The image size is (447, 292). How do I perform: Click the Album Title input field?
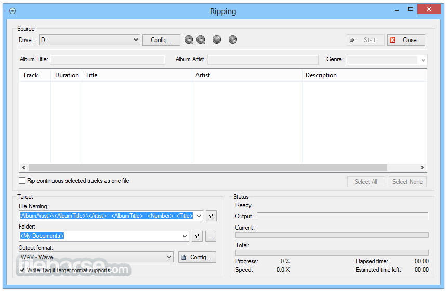(108, 60)
